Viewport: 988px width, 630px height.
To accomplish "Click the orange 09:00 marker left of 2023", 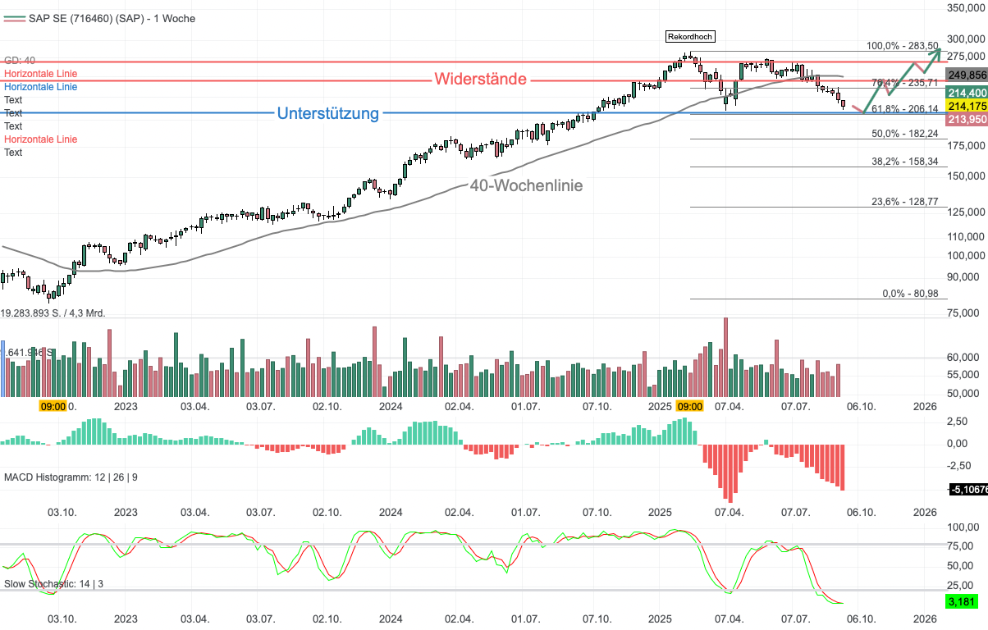I will (53, 406).
